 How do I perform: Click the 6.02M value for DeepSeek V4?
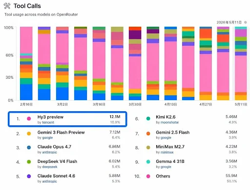[114, 161]
